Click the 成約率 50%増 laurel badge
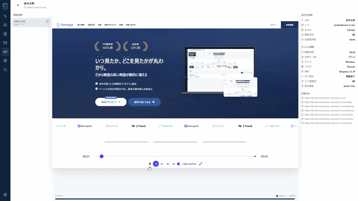The image size is (358, 201). (x=136, y=46)
